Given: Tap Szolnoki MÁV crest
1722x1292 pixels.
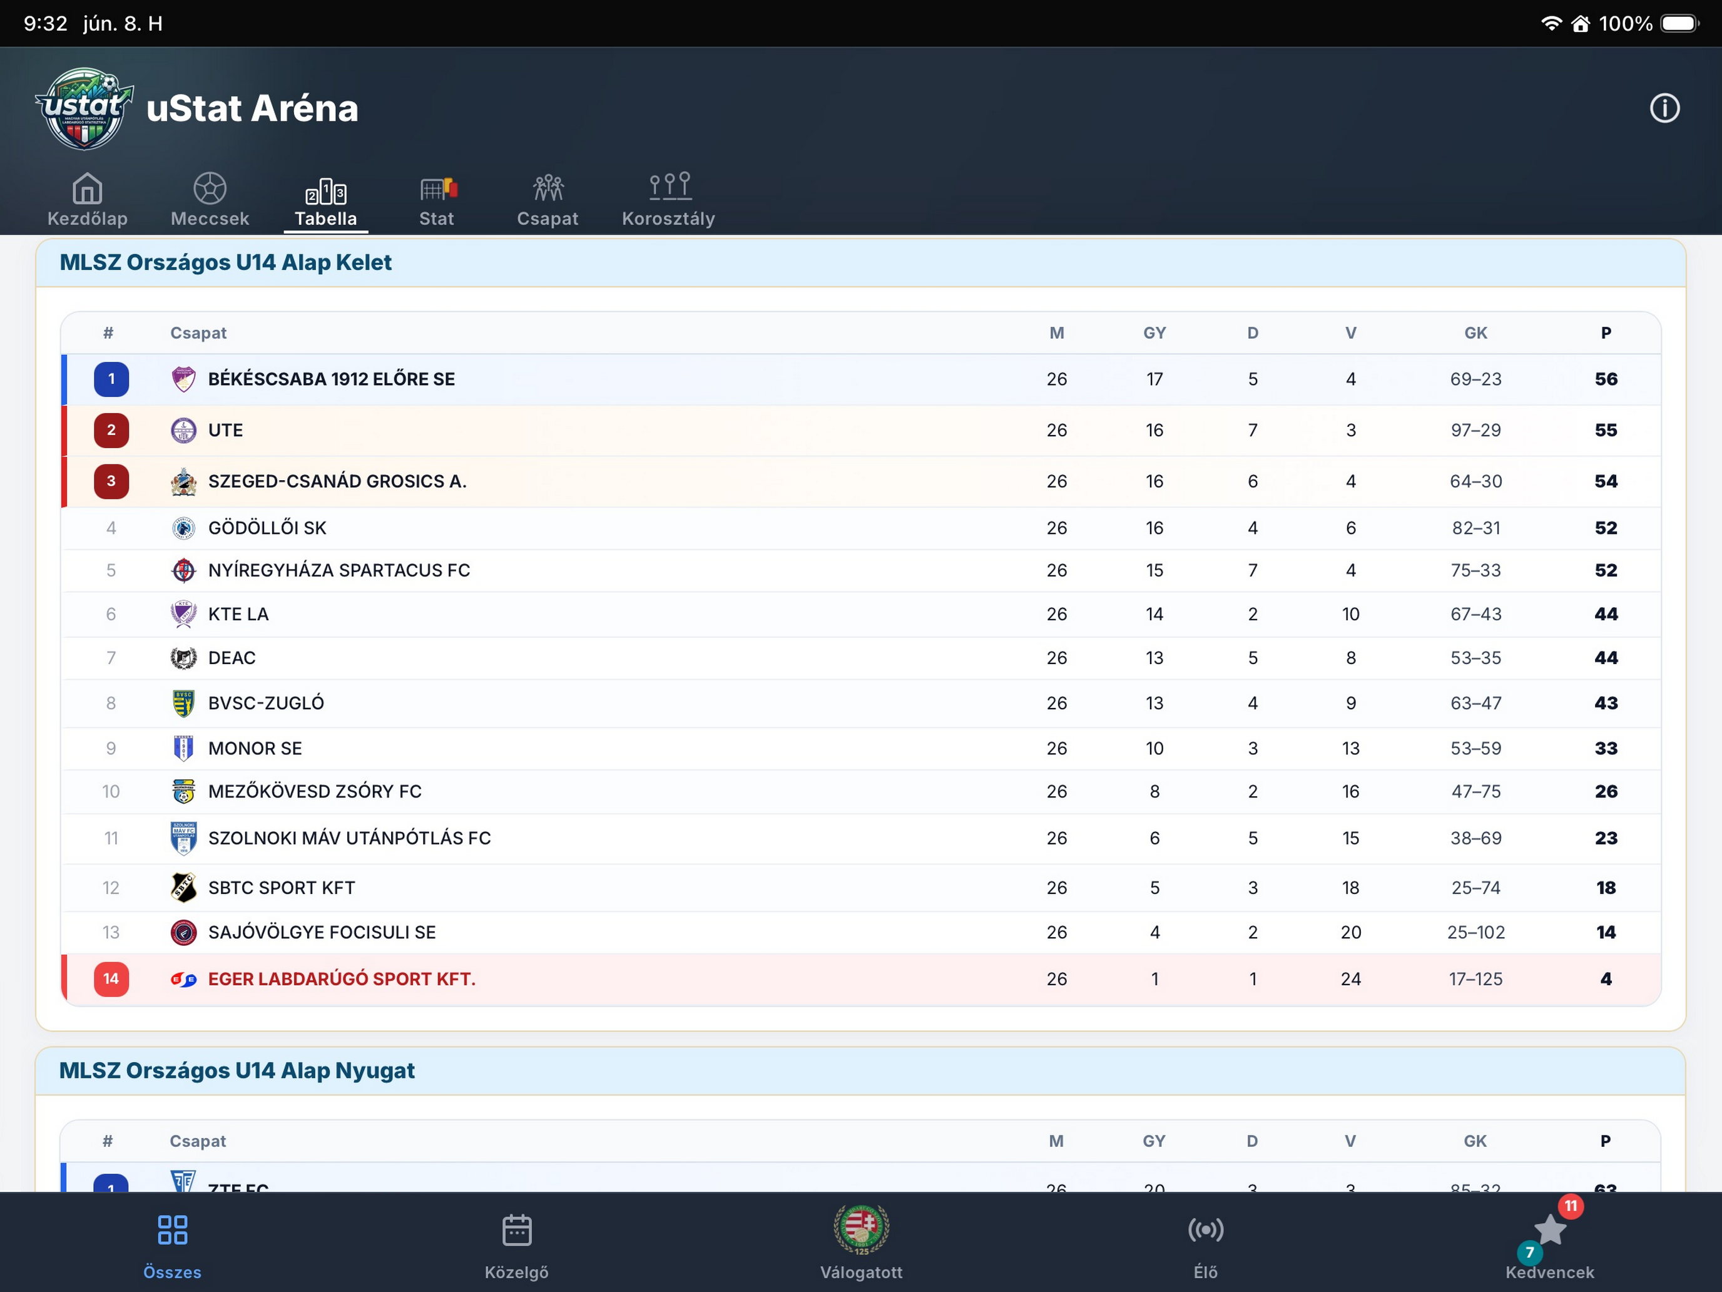Looking at the screenshot, I should pos(184,838).
